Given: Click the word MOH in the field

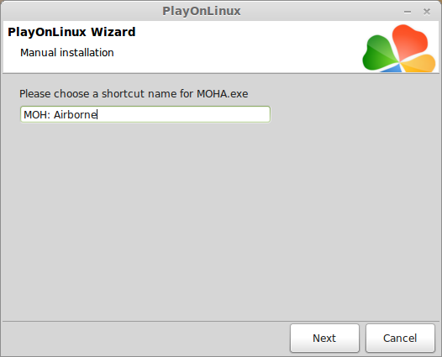Looking at the screenshot, I should [34, 115].
